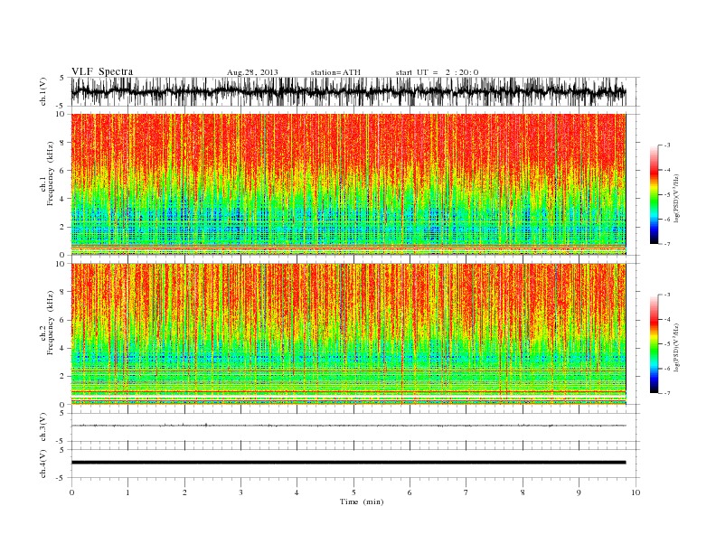Click time axis tick label '7'

[x=466, y=492]
